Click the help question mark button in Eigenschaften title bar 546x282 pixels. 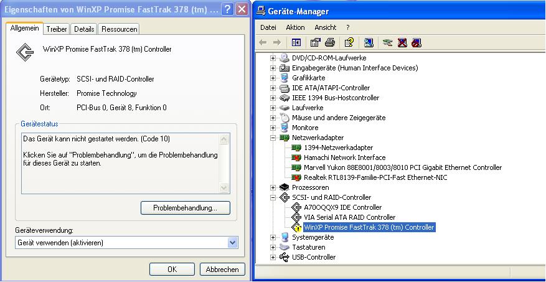tap(227, 9)
